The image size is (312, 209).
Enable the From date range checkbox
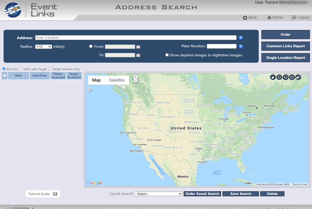pyautogui.click(x=91, y=46)
